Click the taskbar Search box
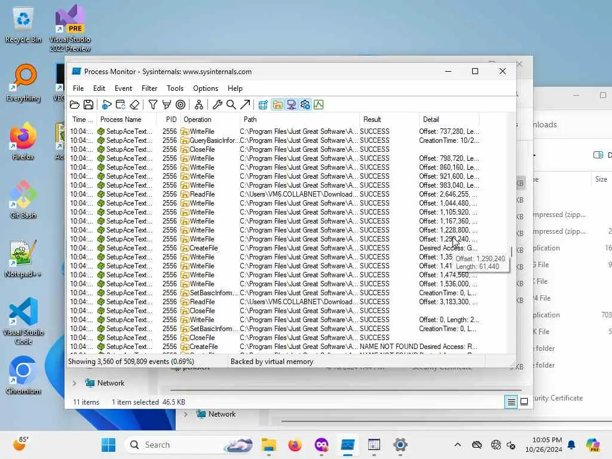This screenshot has width=612, height=459. pyautogui.click(x=189, y=445)
